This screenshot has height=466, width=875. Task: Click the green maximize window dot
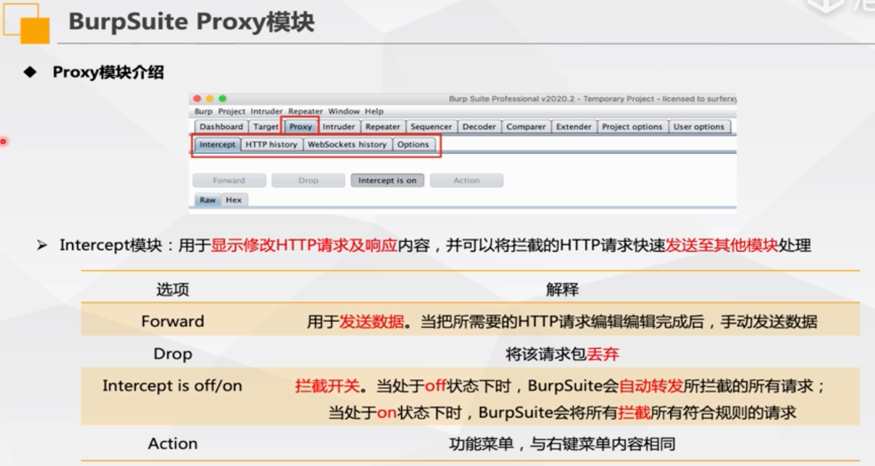click(223, 99)
